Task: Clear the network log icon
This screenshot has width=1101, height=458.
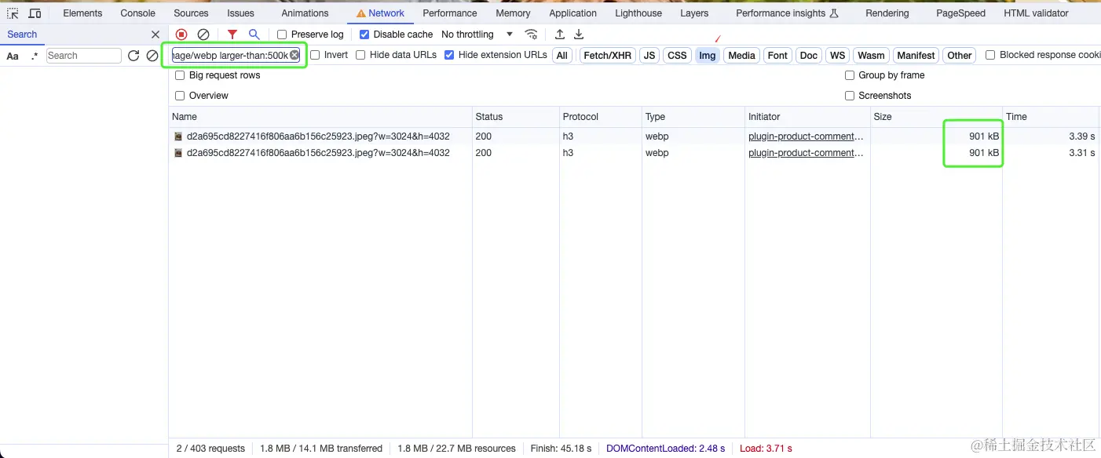Action: click(x=203, y=35)
